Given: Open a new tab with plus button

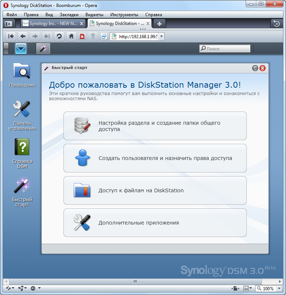Looking at the screenshot, I should point(159,24).
